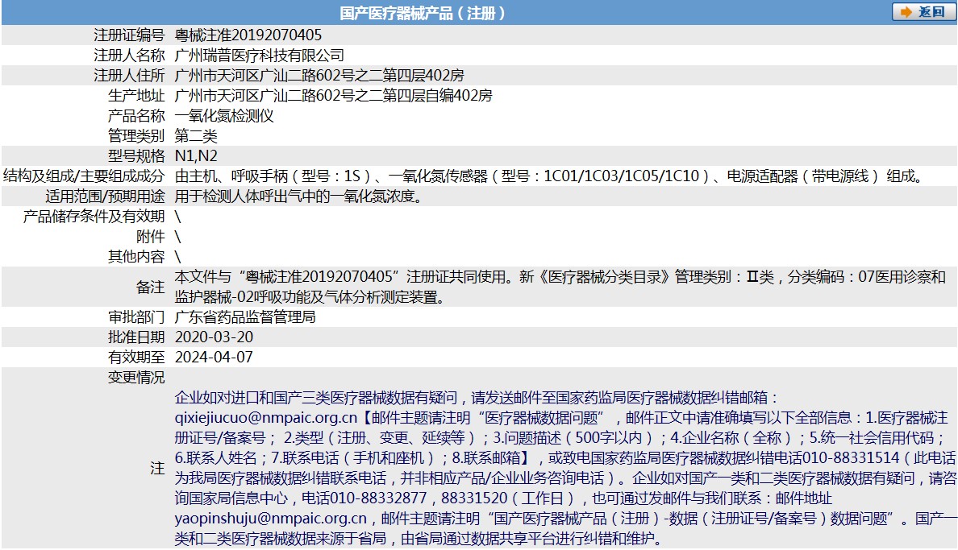This screenshot has height=550, width=958.
Task: Click note line starting 询国家局信息中心
Action: (x=503, y=498)
